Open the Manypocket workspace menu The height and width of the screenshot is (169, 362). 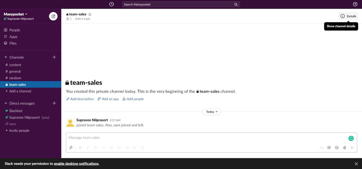[15, 14]
